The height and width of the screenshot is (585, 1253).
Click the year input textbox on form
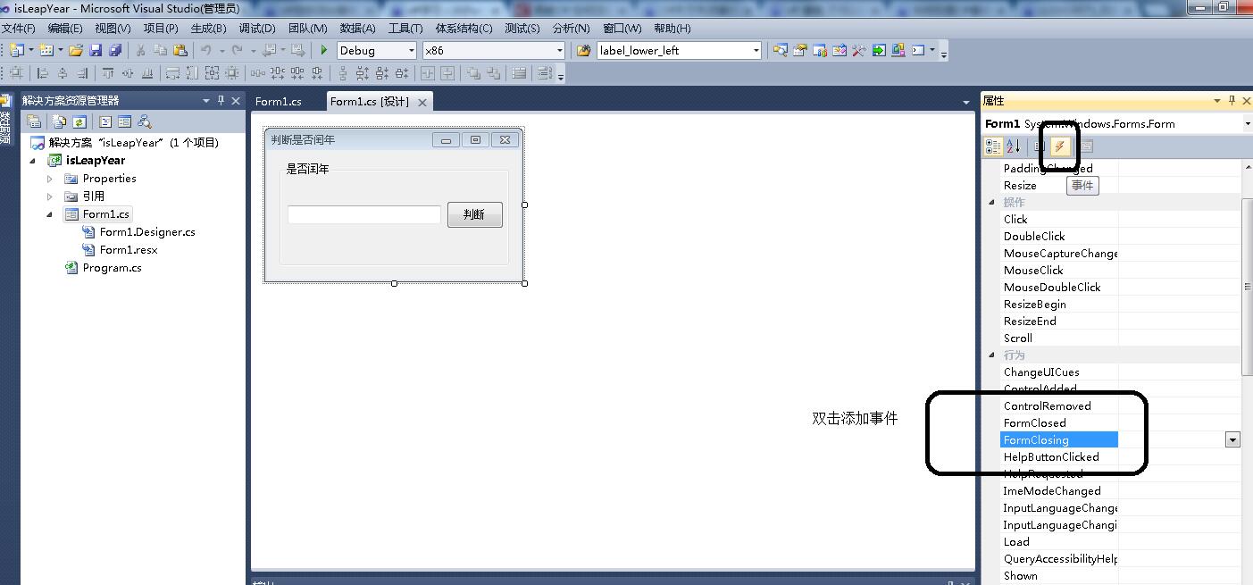pos(364,214)
